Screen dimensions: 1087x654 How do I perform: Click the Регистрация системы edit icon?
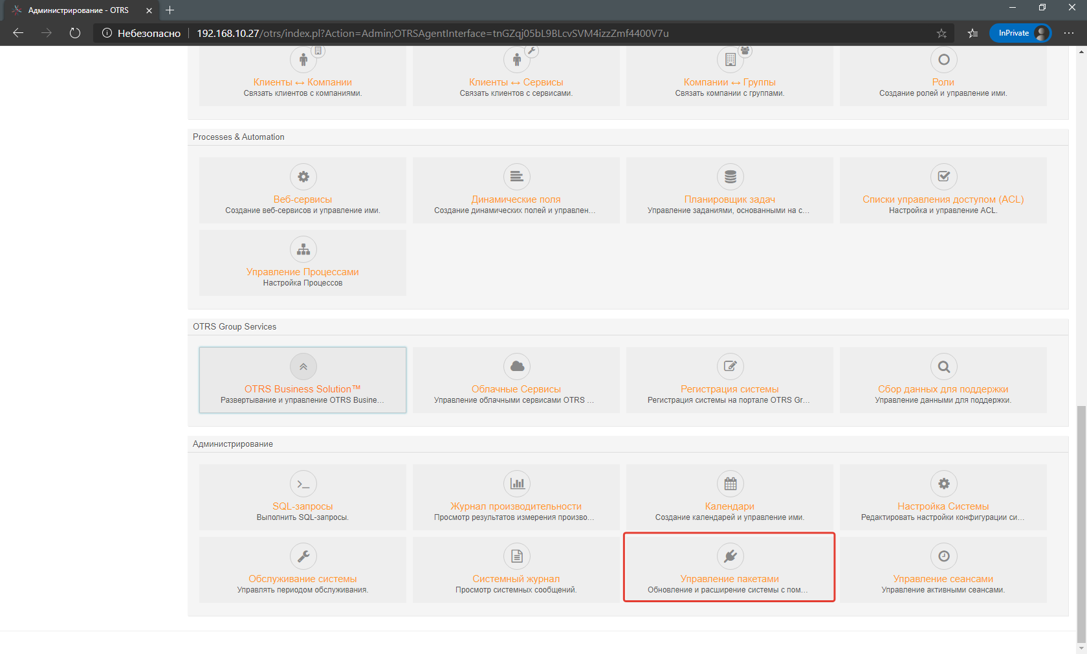click(730, 366)
